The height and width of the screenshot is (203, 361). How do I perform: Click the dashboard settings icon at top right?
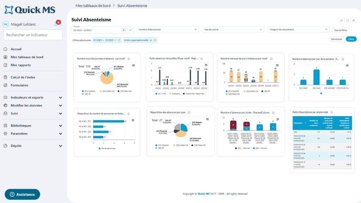354,20
